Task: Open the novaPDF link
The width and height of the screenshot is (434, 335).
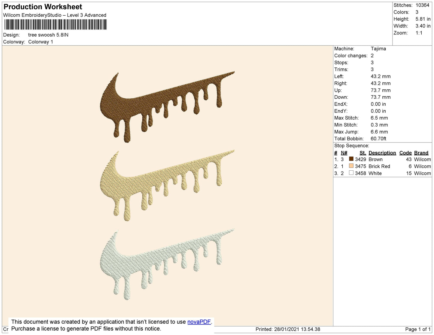Action: [x=199, y=322]
